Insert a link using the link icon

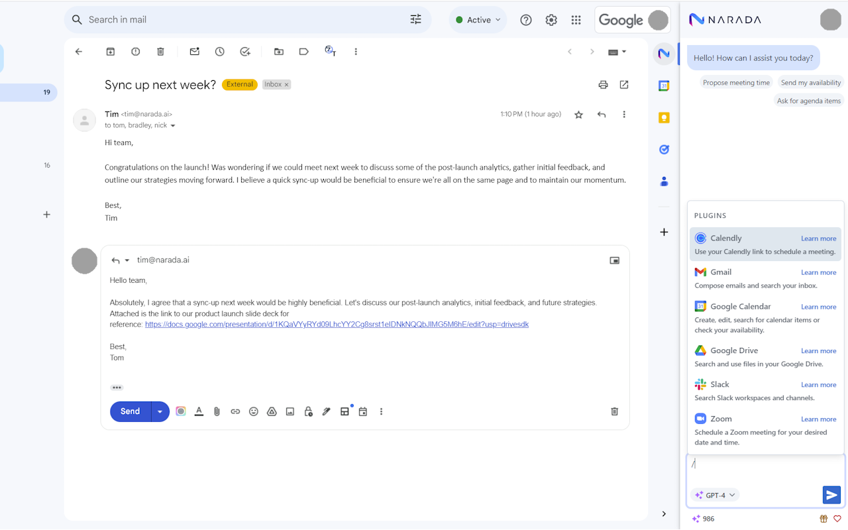(235, 411)
